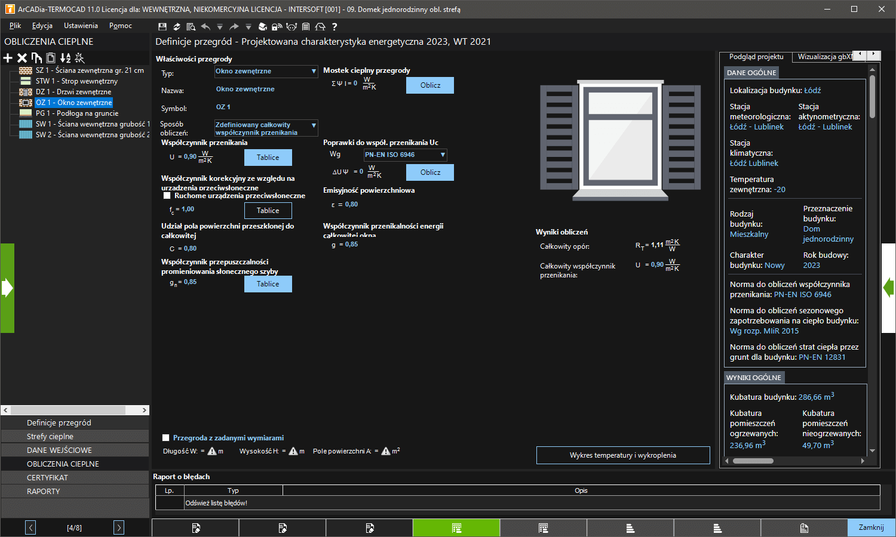Click the green left-side panel arrow
Viewport: 896px width, 537px height.
pyautogui.click(x=7, y=288)
